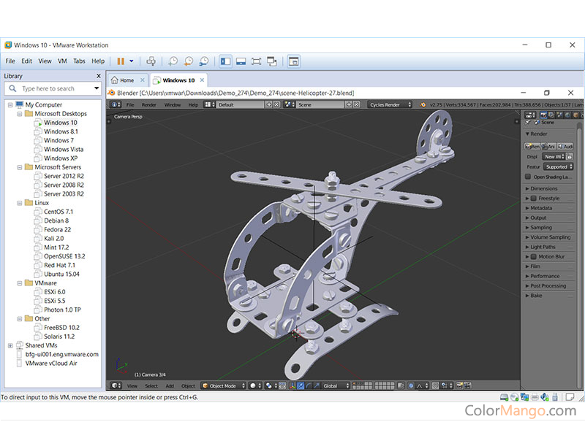Viewport: 585px width, 438px height.
Task: Open the VM menu in the menu bar
Action: (62, 61)
